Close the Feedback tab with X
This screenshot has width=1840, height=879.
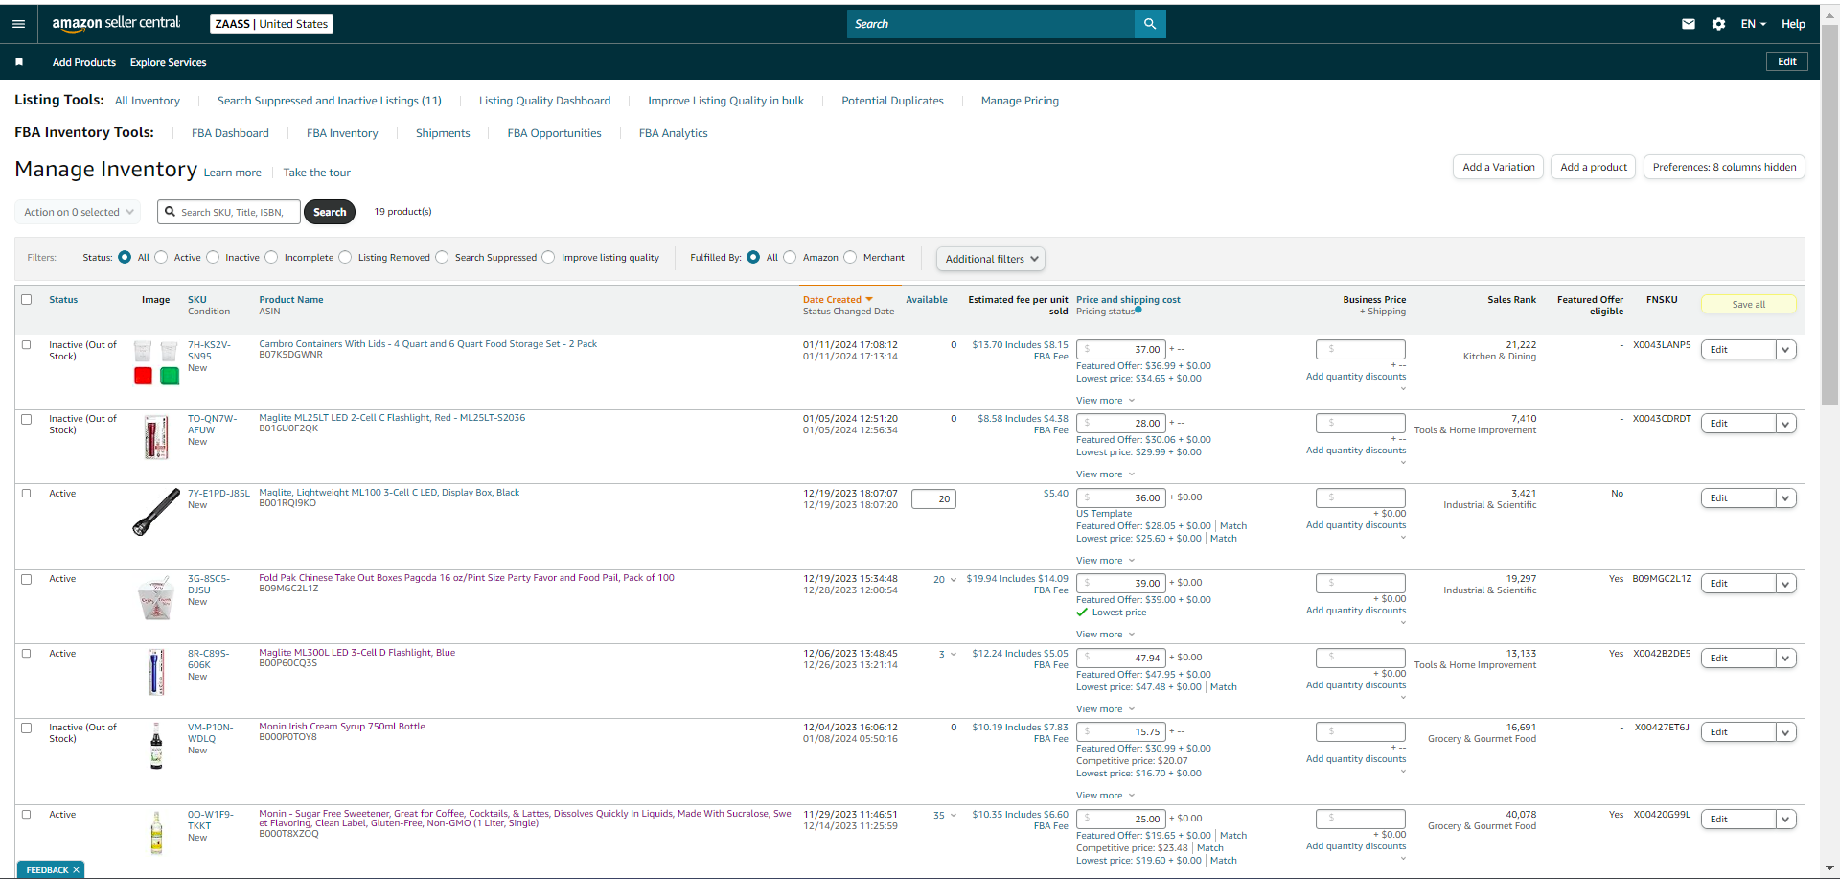pyautogui.click(x=76, y=870)
